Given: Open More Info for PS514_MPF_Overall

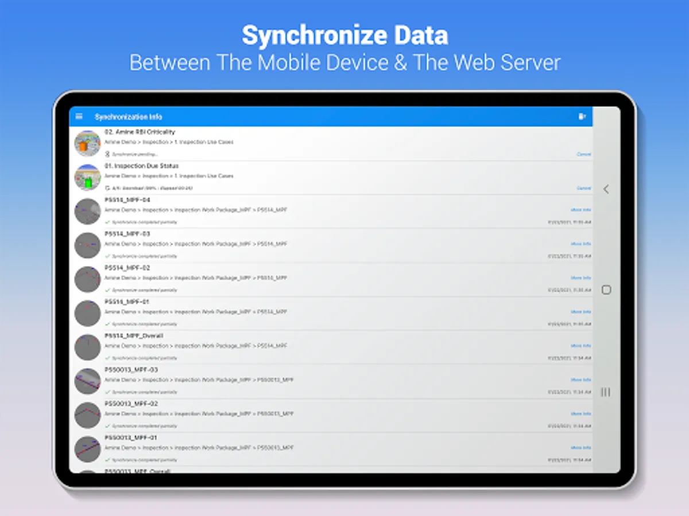Looking at the screenshot, I should click(580, 346).
